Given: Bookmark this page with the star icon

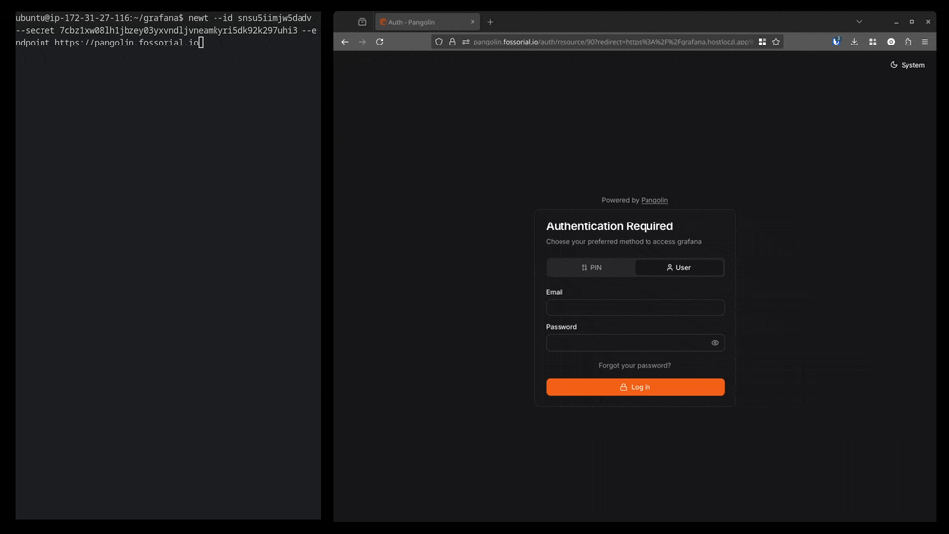Looking at the screenshot, I should pyautogui.click(x=776, y=42).
